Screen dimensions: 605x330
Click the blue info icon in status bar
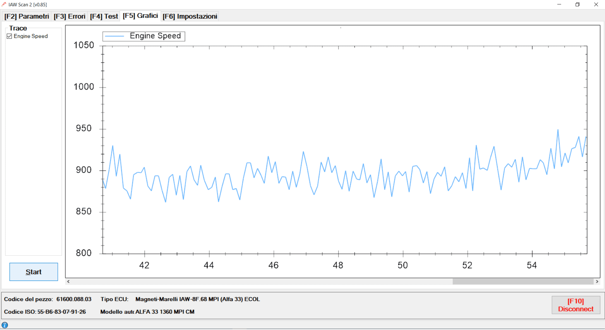(x=5, y=325)
